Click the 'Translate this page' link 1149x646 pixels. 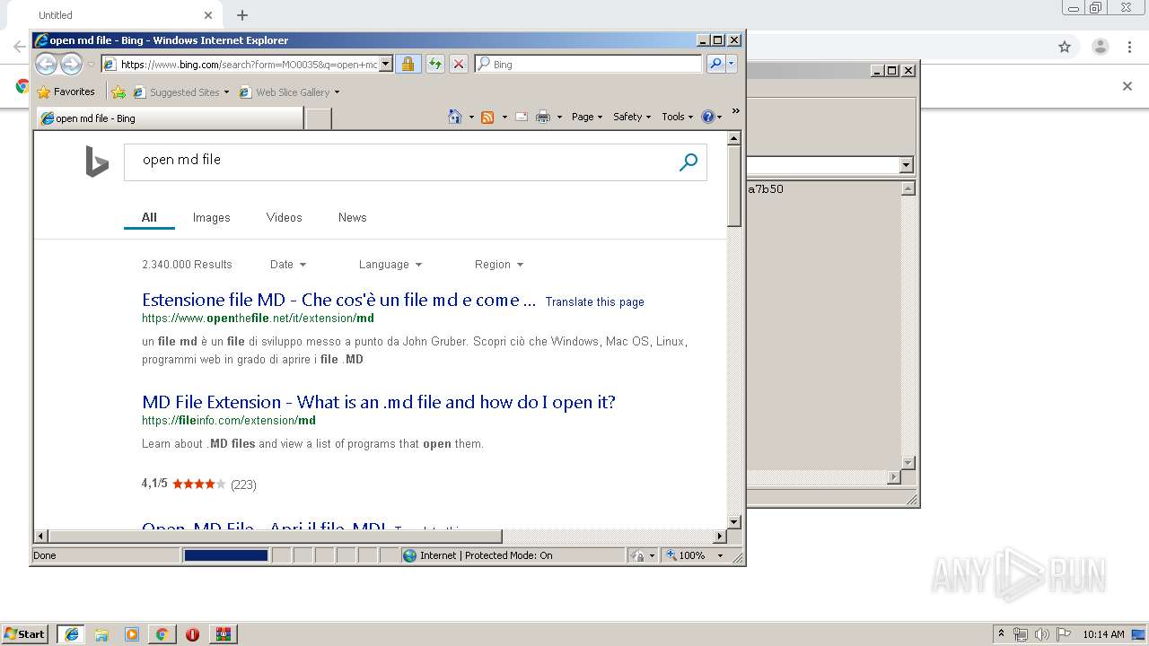click(594, 301)
